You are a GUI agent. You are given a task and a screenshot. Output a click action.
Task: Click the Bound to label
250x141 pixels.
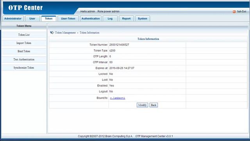coord(102,98)
